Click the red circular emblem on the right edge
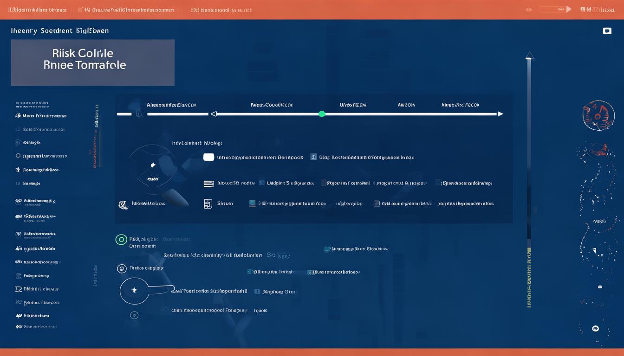This screenshot has width=624, height=356. point(598,115)
